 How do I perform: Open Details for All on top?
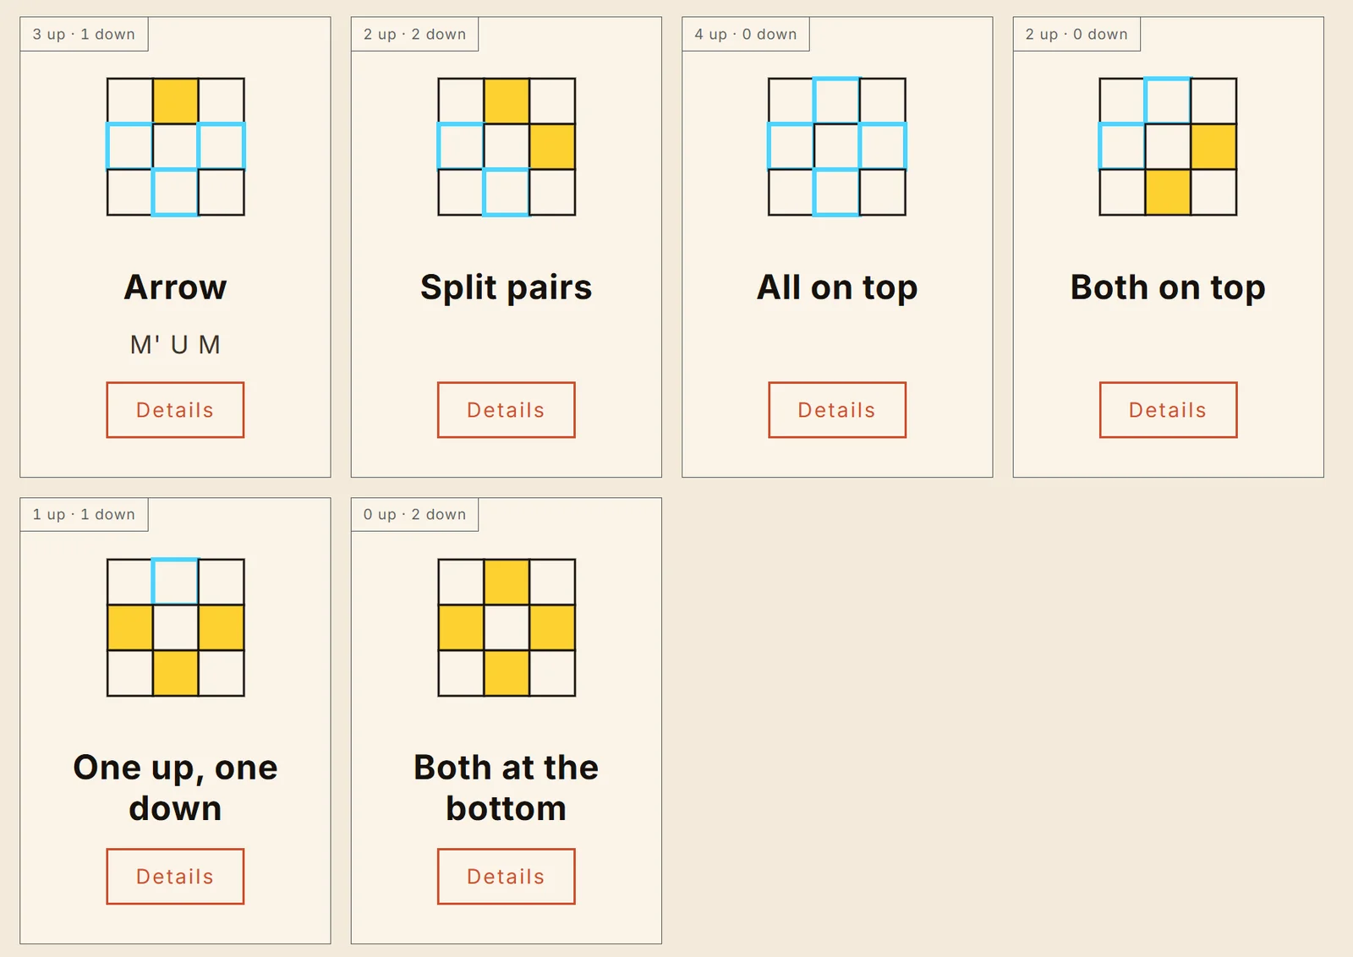(837, 410)
